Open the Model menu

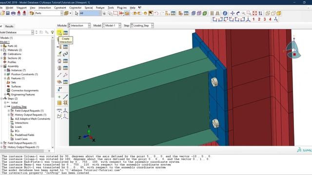coord(9,8)
